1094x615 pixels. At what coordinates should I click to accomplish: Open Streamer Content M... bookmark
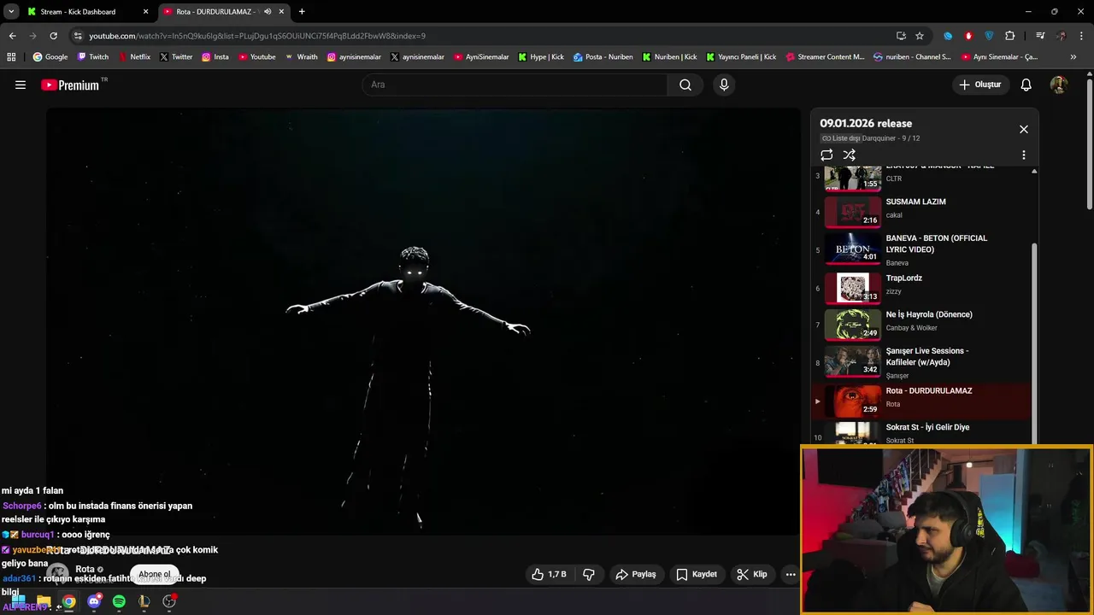tap(824, 57)
